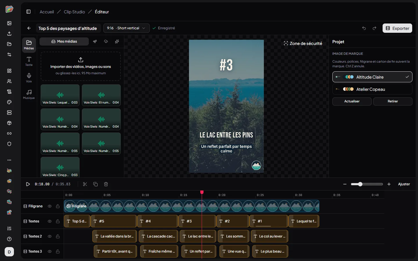This screenshot has width=418, height=261.
Task: Click the duplicate clip icon in timeline toolbar
Action: (96, 184)
